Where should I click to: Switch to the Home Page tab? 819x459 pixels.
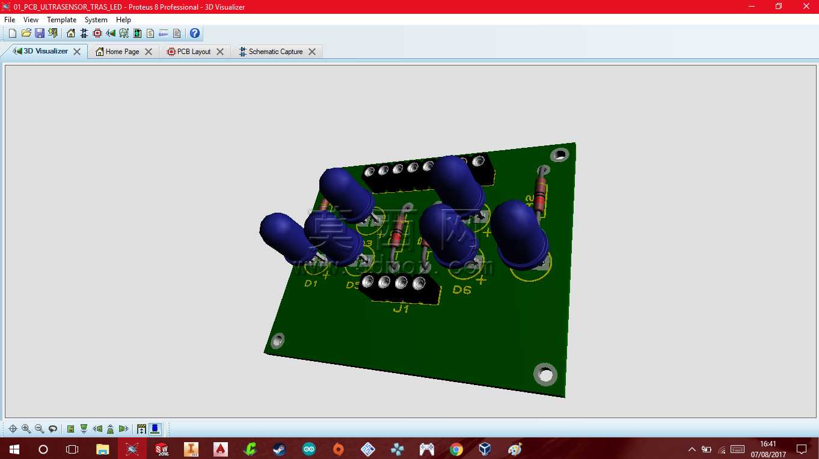(123, 52)
